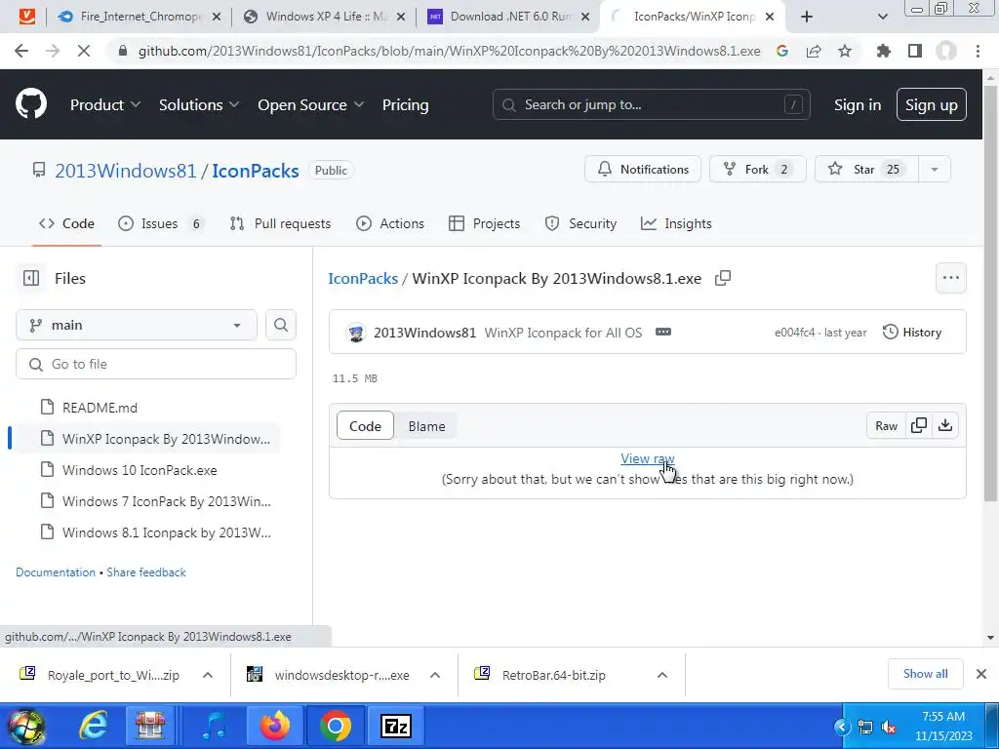Open the Security tab
999x749 pixels.
pyautogui.click(x=581, y=223)
